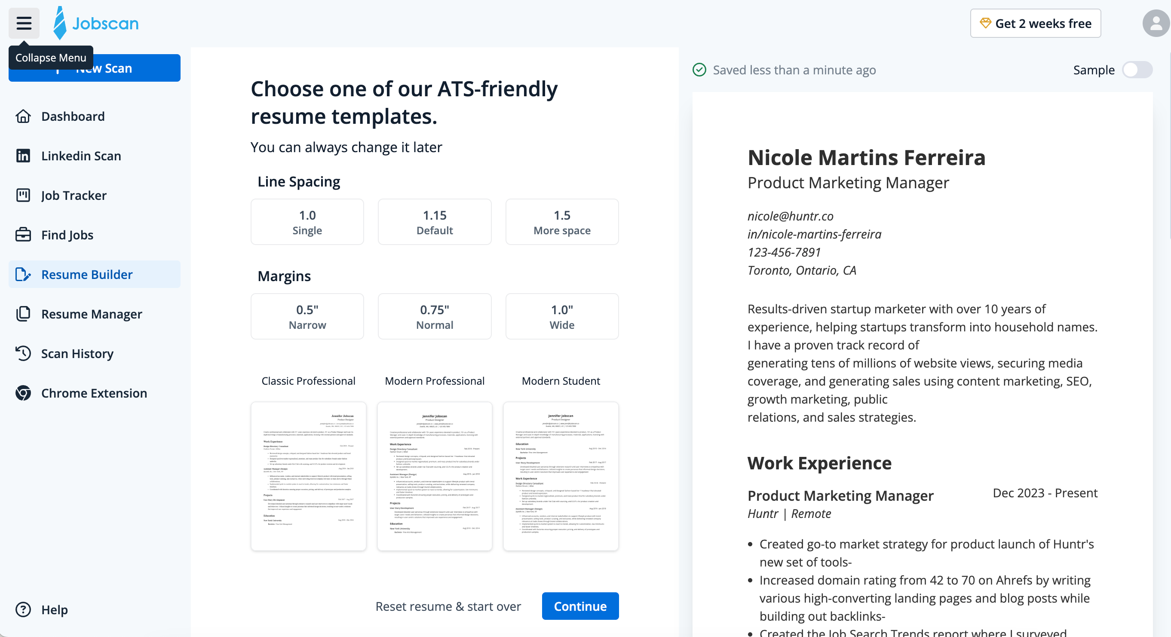The height and width of the screenshot is (637, 1171).
Task: Toggle the Sample switch on
Action: coord(1137,70)
